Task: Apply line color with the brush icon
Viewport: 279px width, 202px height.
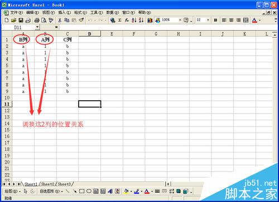Action: click(137, 191)
